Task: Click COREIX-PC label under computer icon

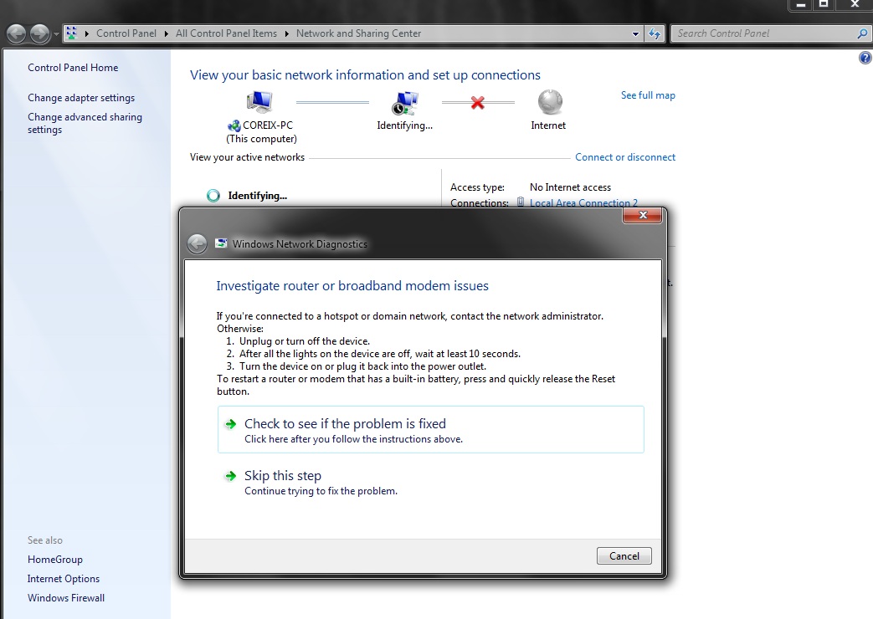Action: (x=268, y=125)
